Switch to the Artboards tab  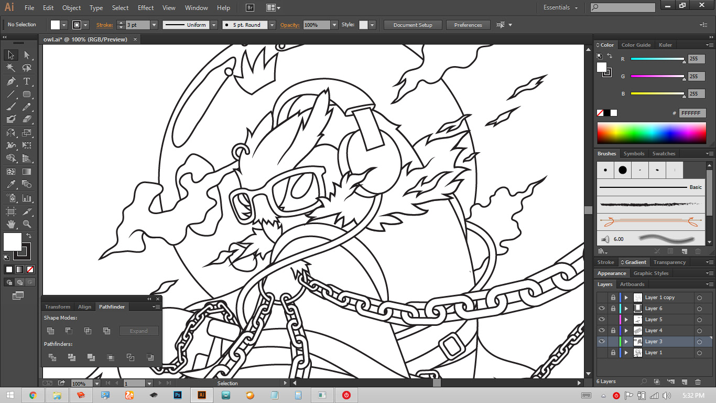point(632,284)
